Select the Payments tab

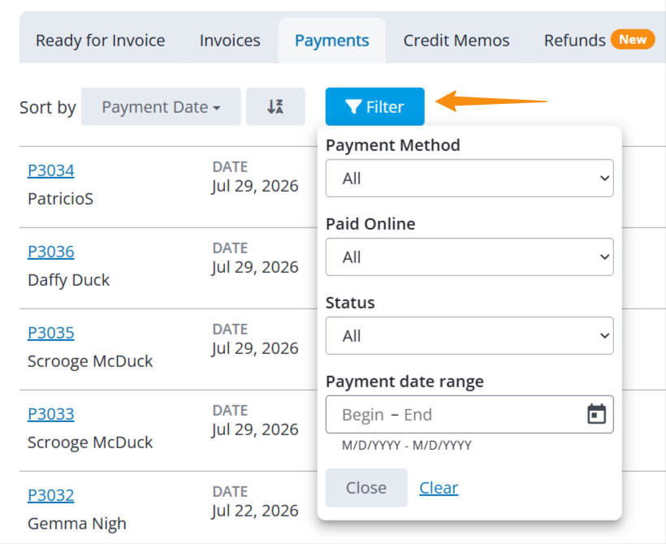pos(331,41)
